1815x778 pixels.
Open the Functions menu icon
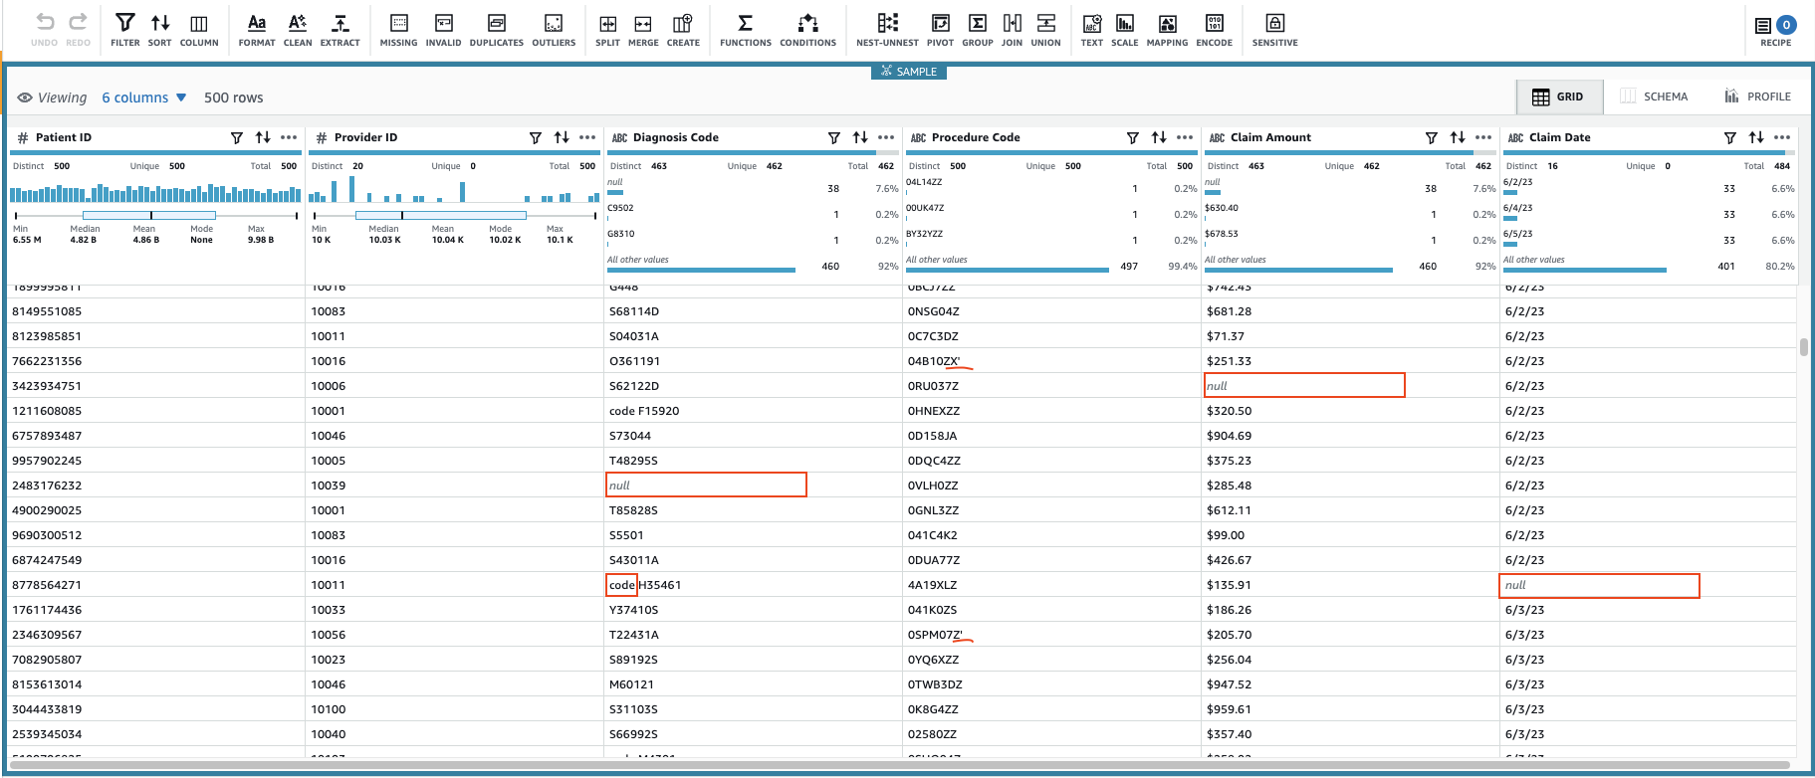(745, 29)
